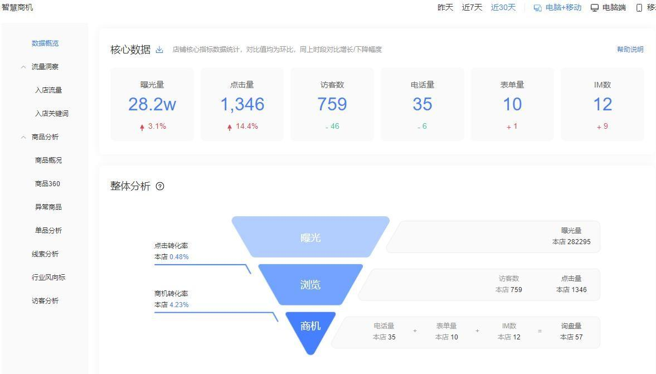
Task: Select the 电脑端 monitor icon
Action: [x=594, y=7]
